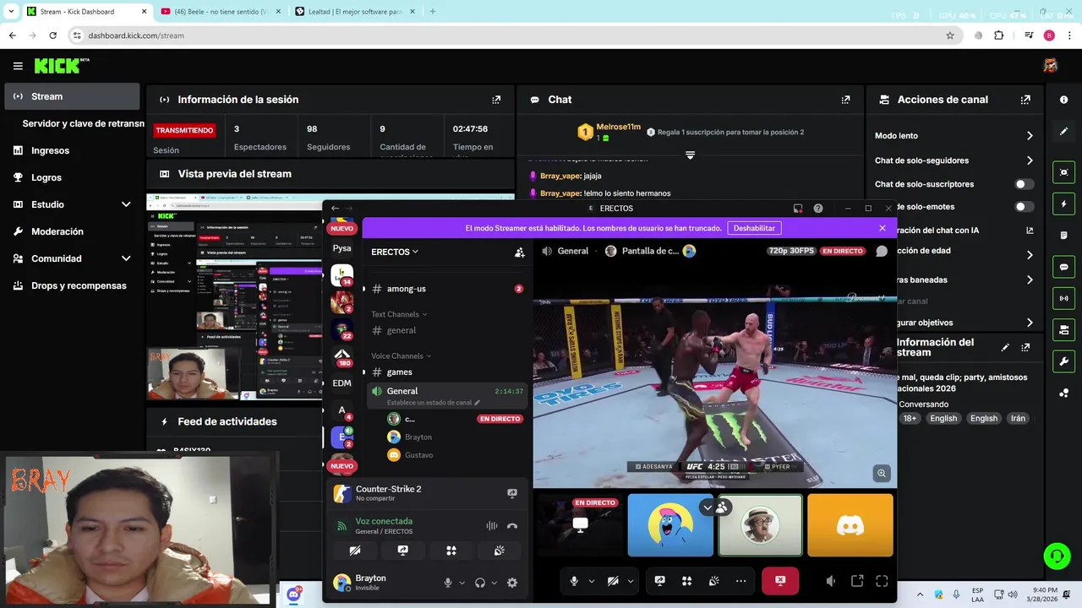Screen dimensions: 1082x608
Task: Open the activities launcher in call controls
Action: (686, 581)
